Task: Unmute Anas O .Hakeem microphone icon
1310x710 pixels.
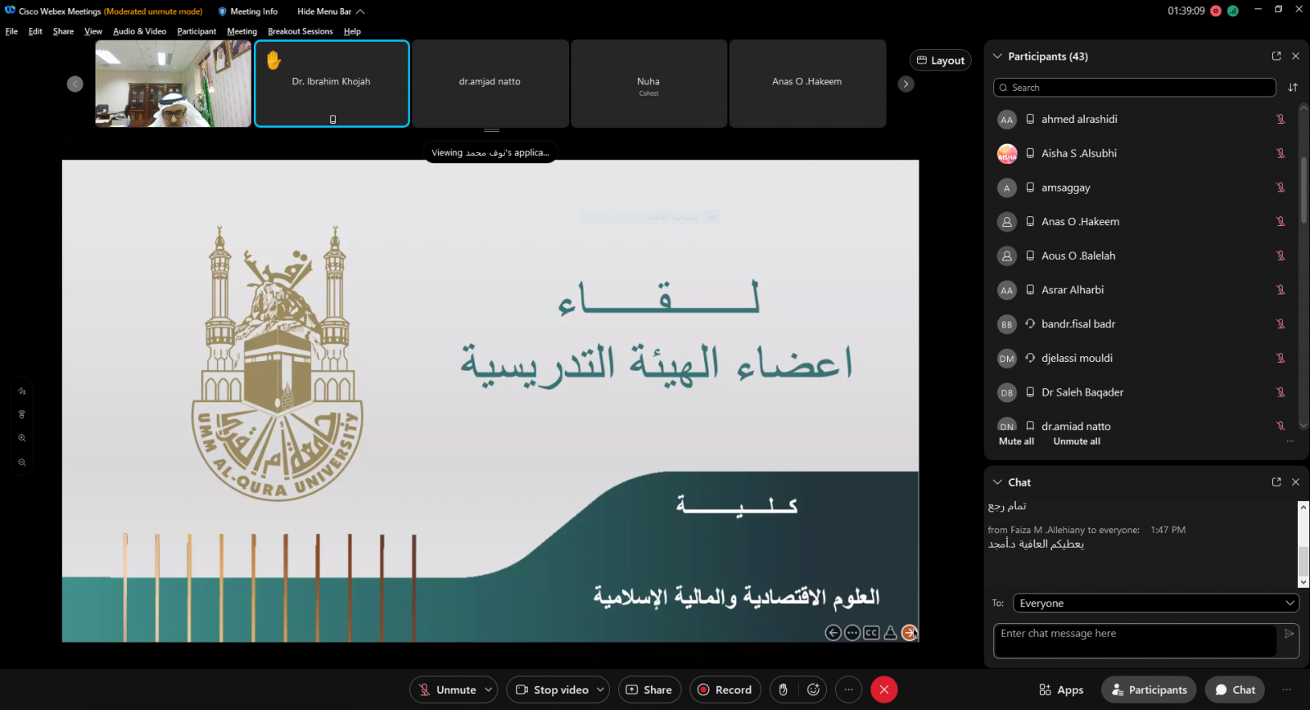Action: pos(1281,222)
